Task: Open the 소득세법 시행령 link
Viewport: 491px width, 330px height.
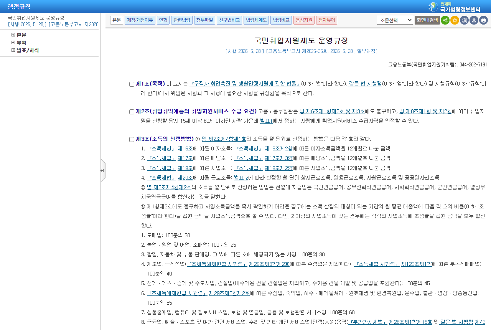Action: click(x=376, y=264)
